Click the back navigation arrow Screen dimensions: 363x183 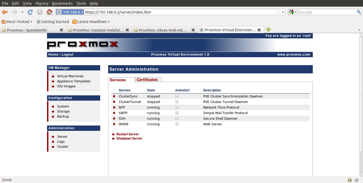(x=5, y=12)
